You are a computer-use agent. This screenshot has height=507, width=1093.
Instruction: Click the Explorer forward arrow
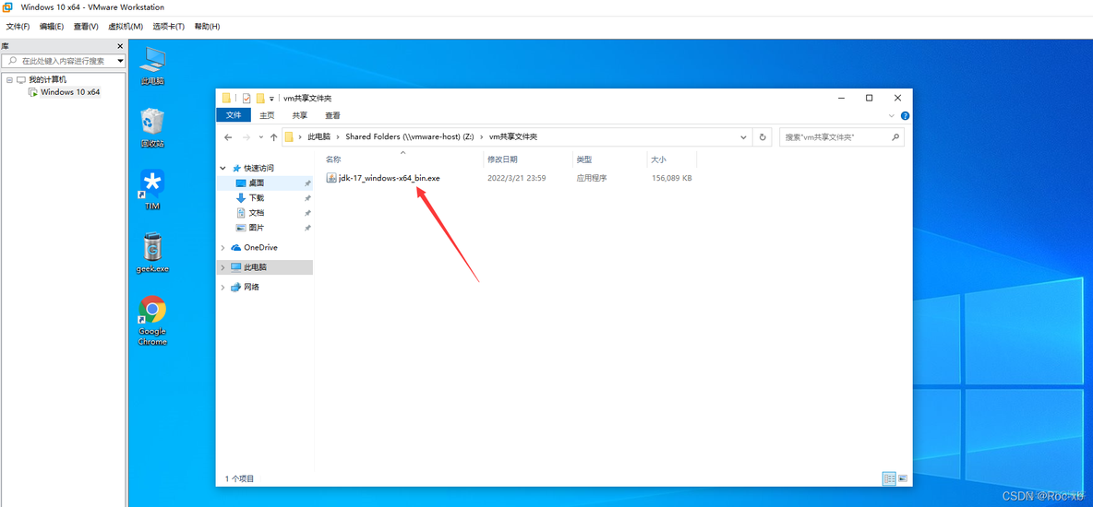coord(246,137)
